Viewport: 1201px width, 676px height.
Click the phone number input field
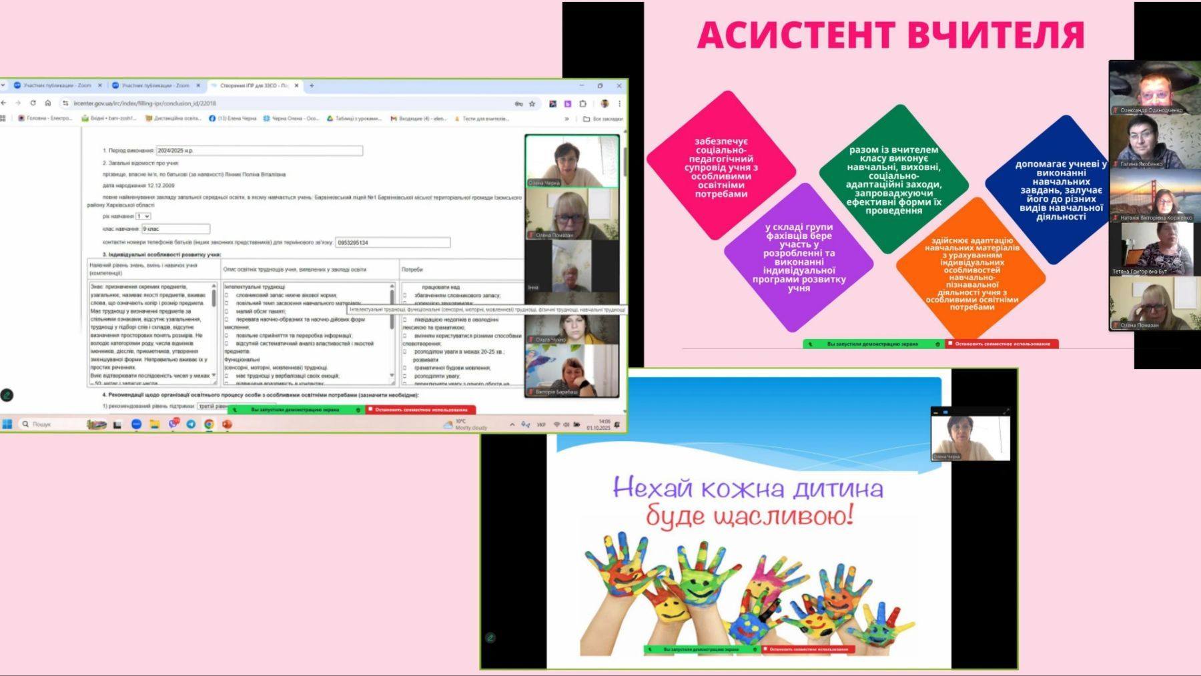click(392, 242)
